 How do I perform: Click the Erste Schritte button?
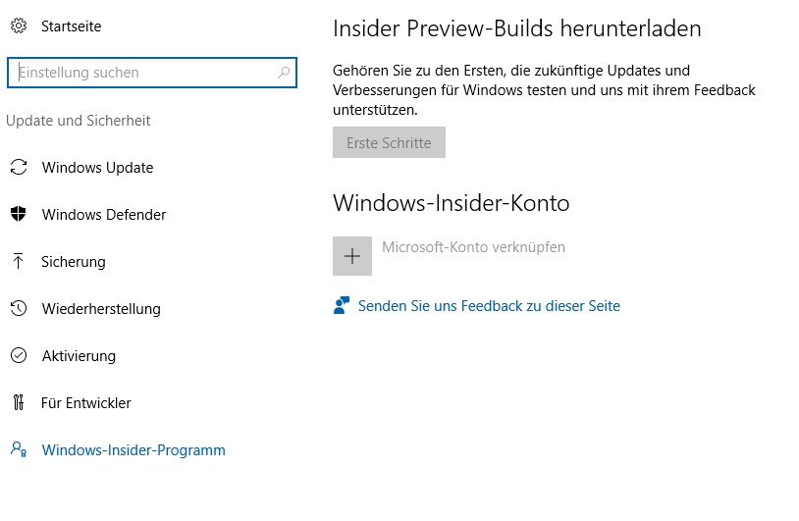tap(389, 143)
